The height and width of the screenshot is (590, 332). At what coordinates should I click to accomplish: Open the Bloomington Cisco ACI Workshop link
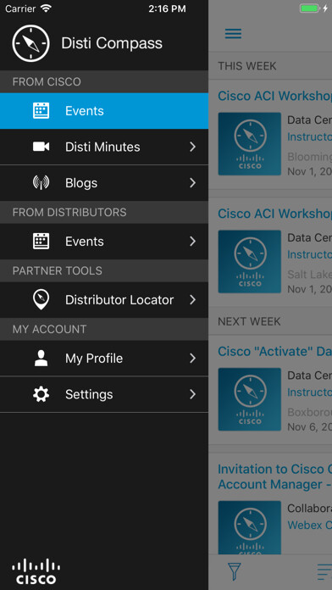275,96
